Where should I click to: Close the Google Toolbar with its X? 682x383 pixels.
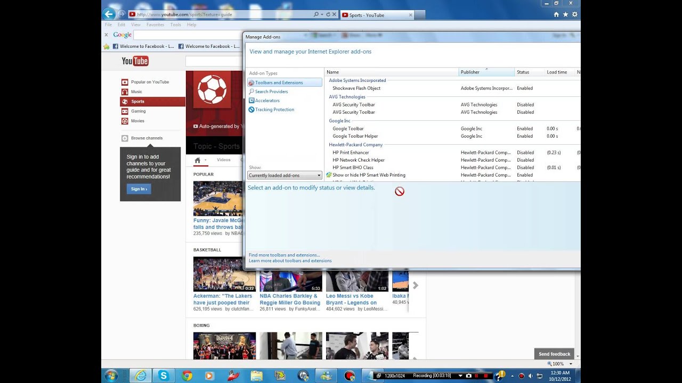tap(106, 35)
